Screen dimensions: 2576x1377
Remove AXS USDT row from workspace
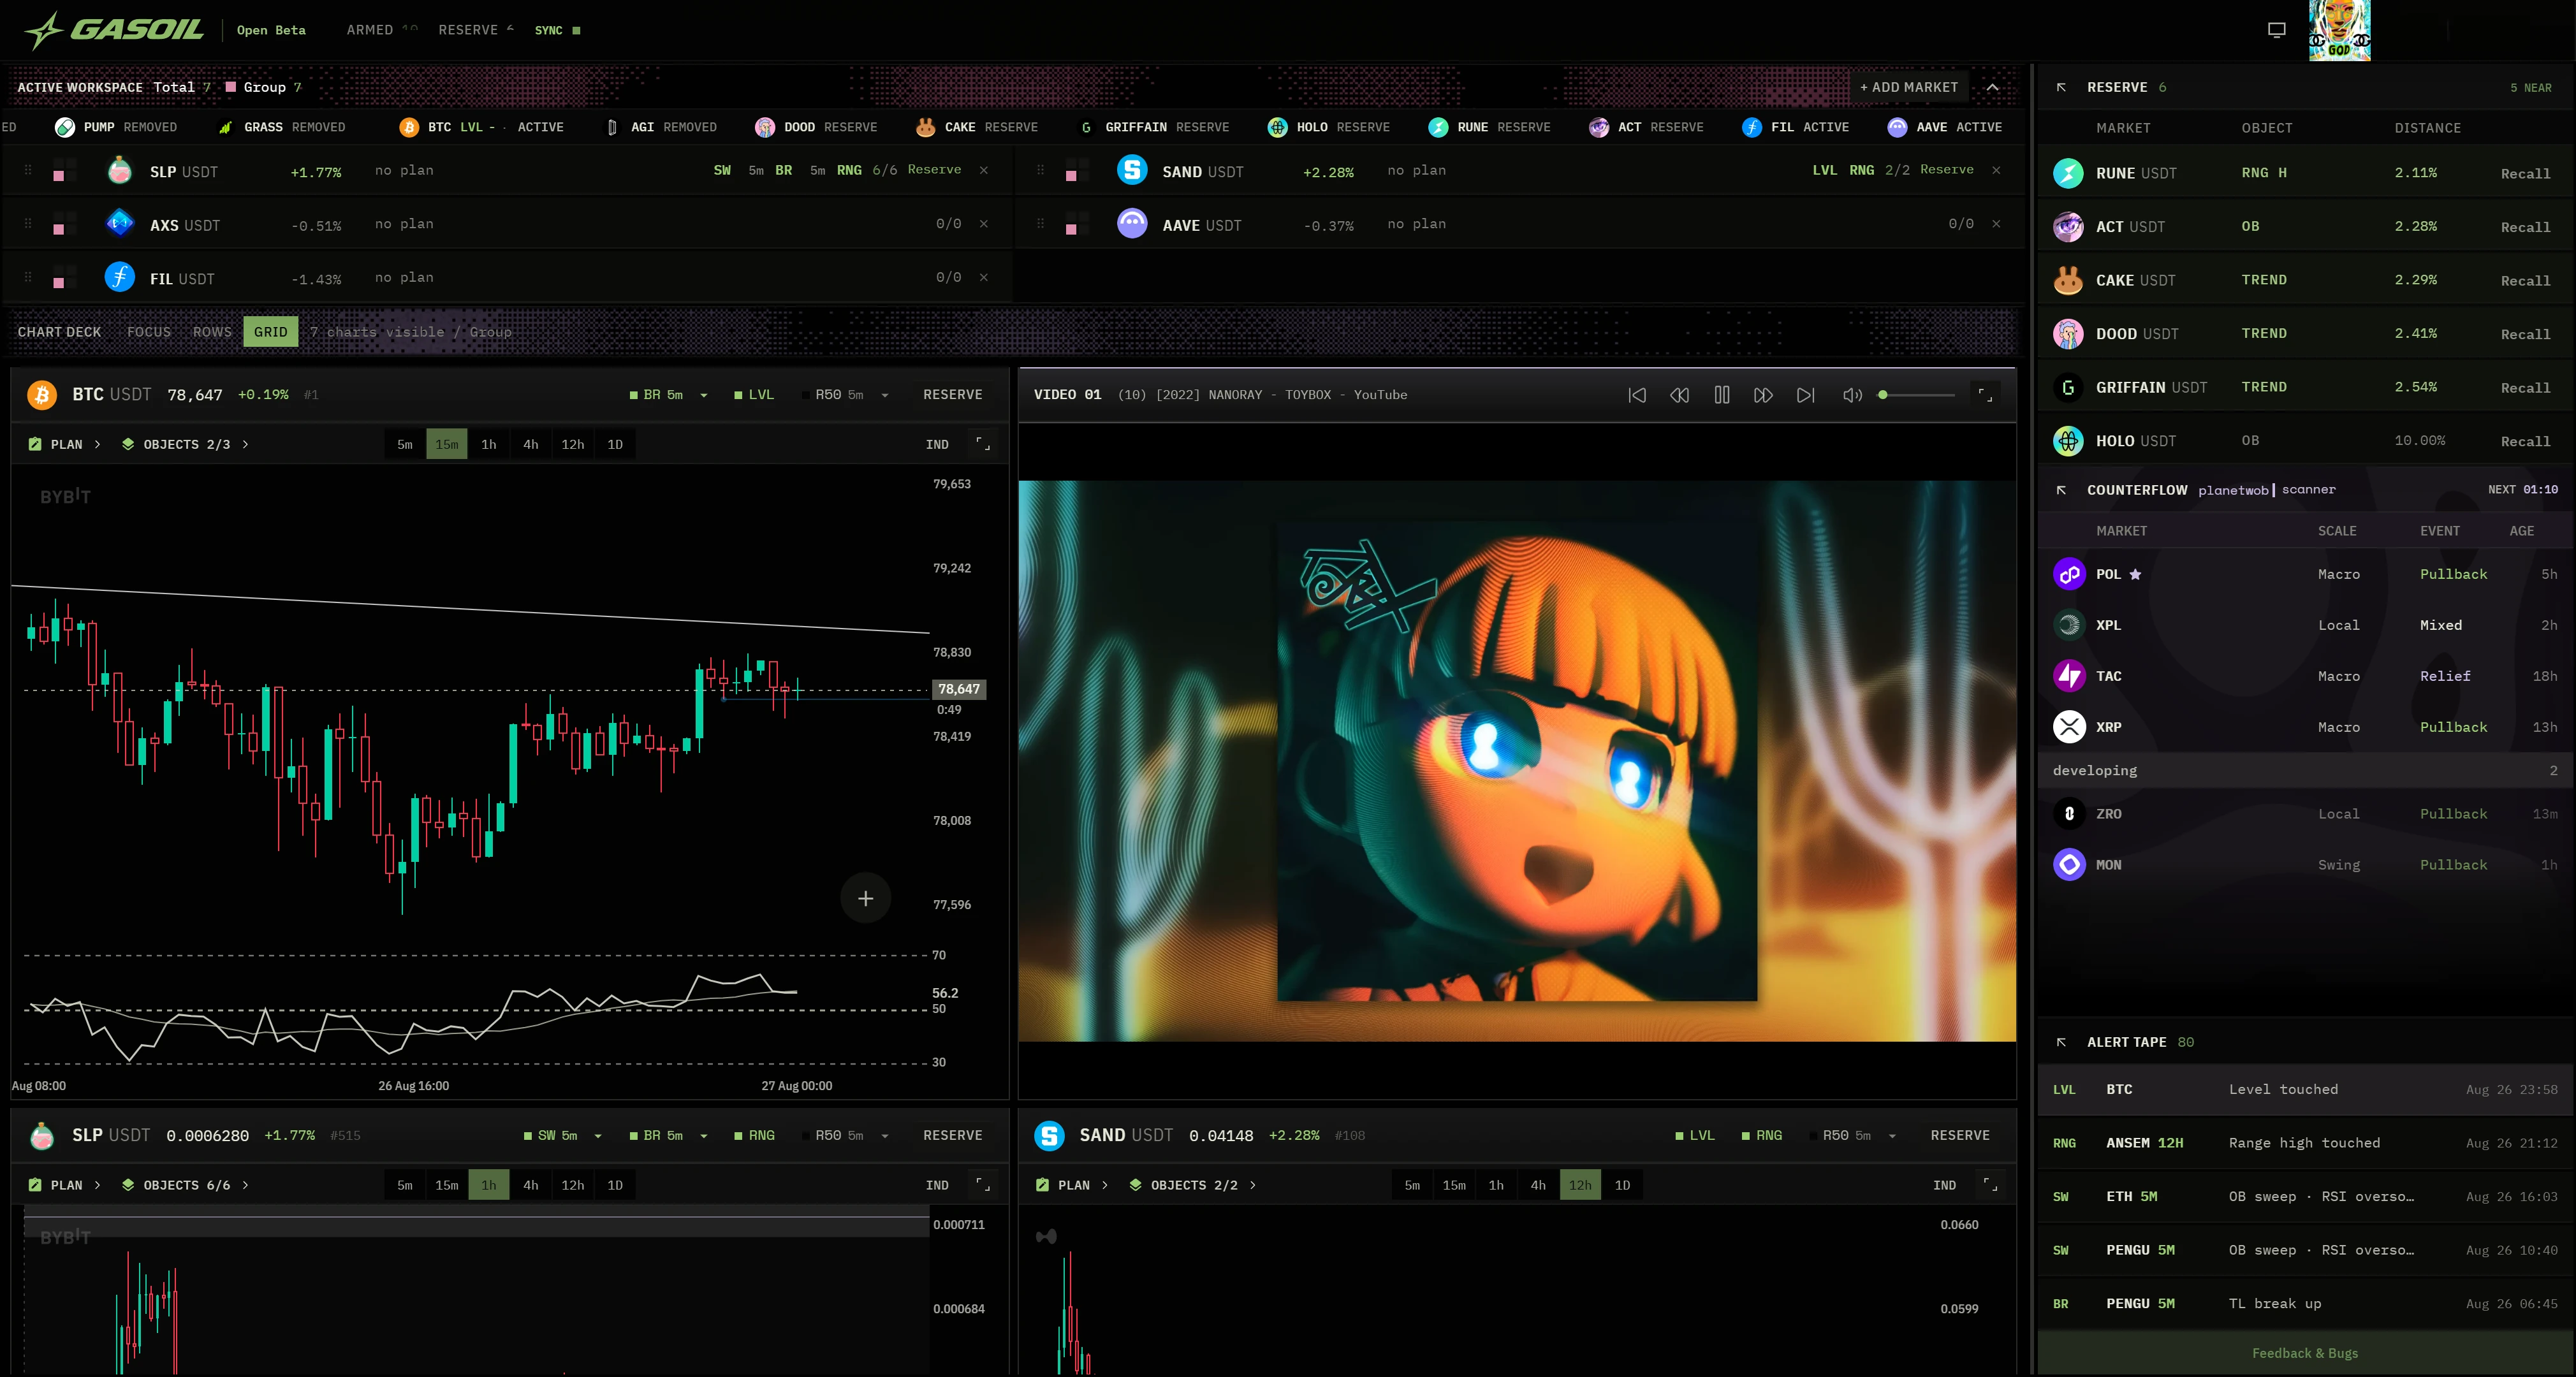tap(984, 224)
